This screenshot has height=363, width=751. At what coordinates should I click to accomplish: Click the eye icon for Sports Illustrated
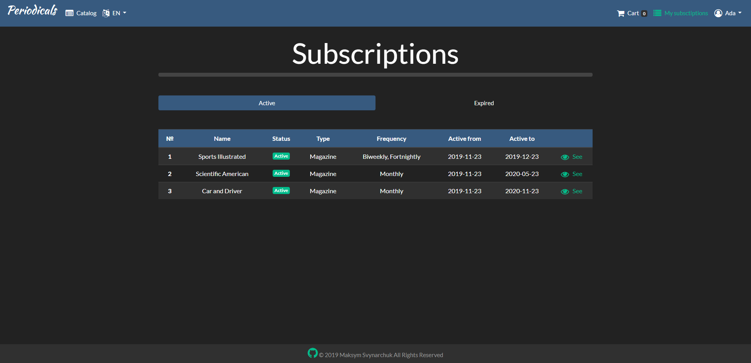click(x=565, y=157)
